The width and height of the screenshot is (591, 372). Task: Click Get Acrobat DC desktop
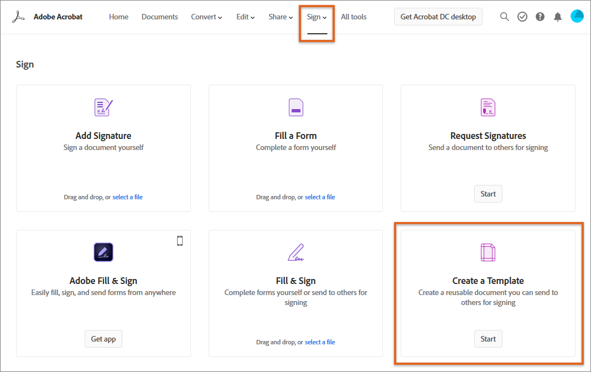[438, 17]
